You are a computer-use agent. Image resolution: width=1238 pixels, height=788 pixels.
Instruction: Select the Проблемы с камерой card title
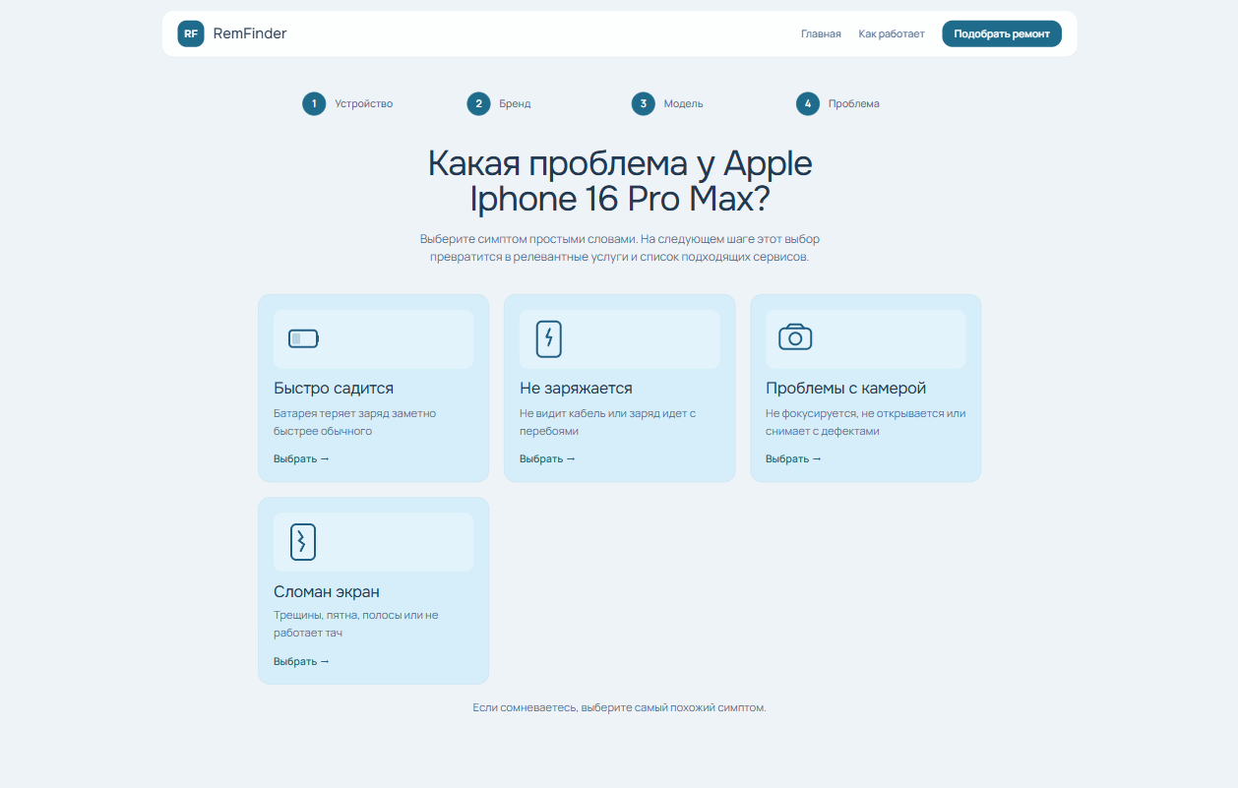(845, 389)
